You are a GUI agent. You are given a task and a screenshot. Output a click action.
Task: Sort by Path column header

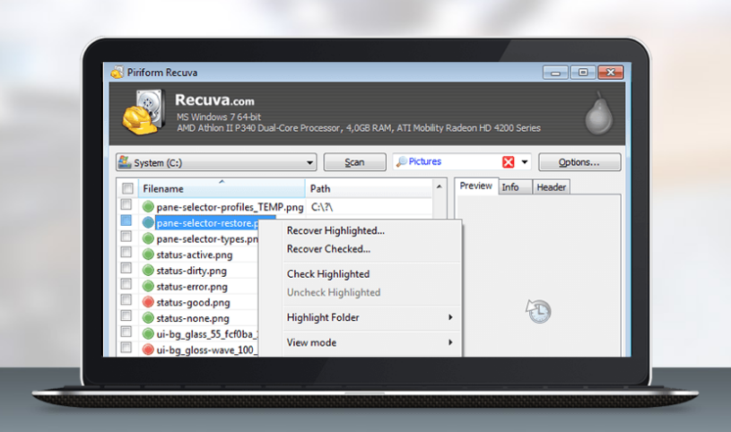coord(370,188)
